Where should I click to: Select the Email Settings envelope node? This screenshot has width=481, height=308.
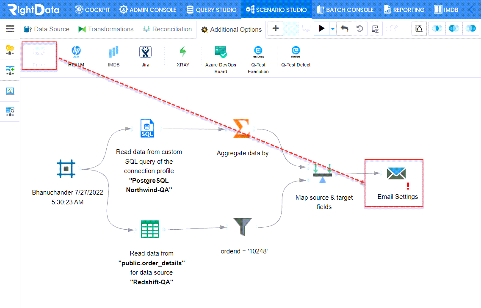[x=396, y=173]
